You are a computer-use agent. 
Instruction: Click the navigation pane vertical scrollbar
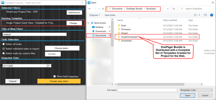(112, 34)
